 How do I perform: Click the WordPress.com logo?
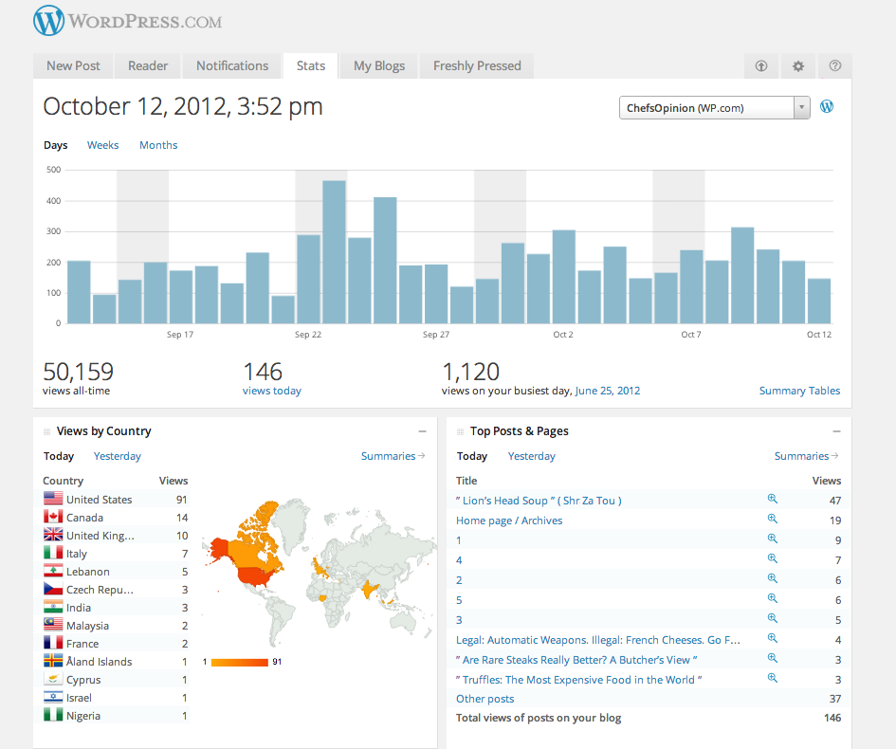pos(128,21)
